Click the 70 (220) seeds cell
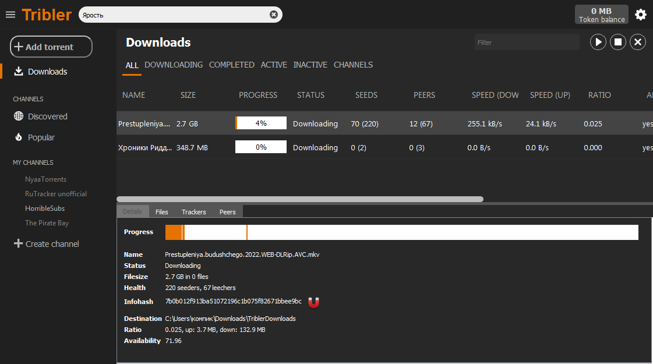Image resolution: width=653 pixels, height=364 pixels. (365, 123)
